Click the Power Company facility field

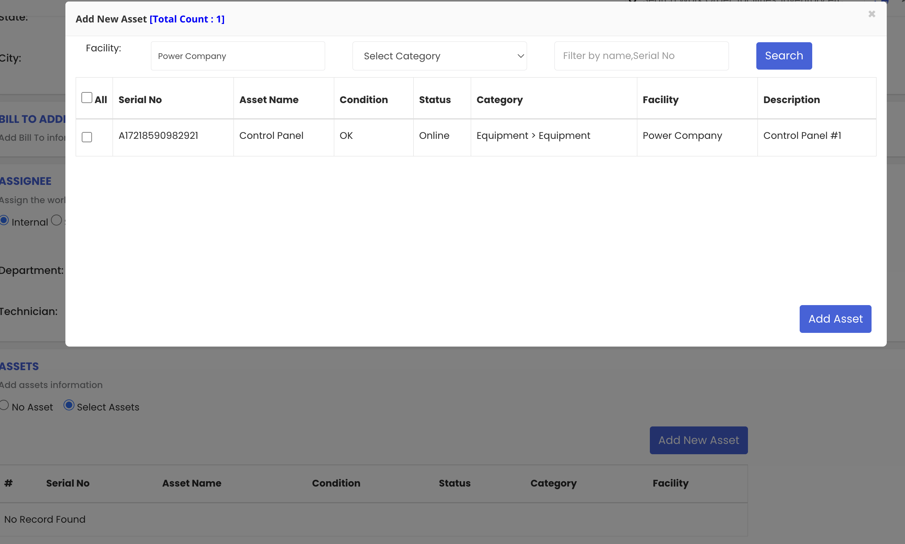coord(238,56)
